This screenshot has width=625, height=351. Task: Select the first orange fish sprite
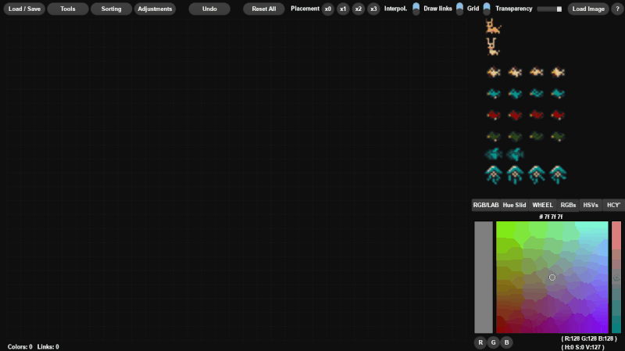[x=494, y=72]
